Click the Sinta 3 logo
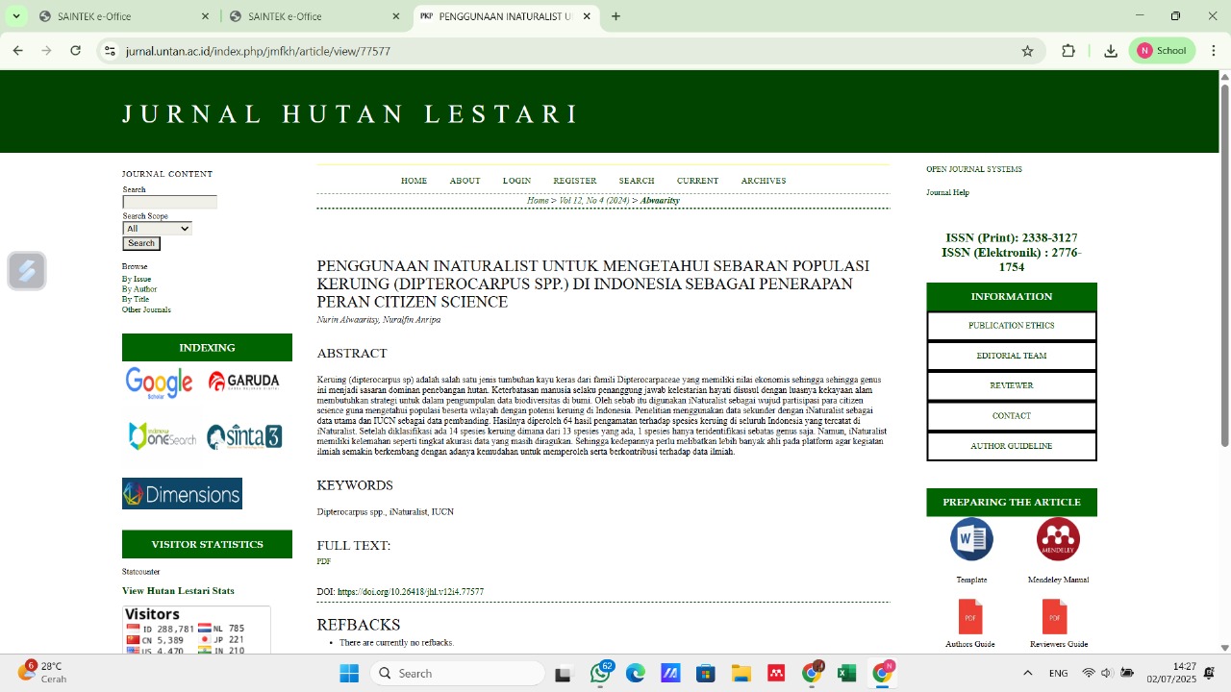 click(244, 436)
